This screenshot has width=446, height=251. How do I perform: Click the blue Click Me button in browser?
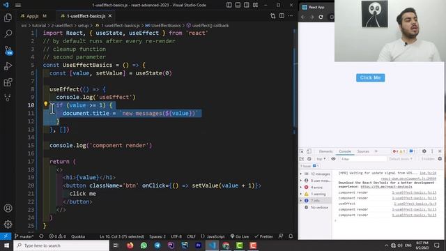(370, 77)
